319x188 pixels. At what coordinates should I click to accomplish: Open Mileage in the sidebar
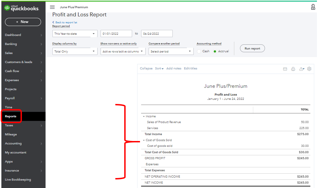tap(11, 134)
